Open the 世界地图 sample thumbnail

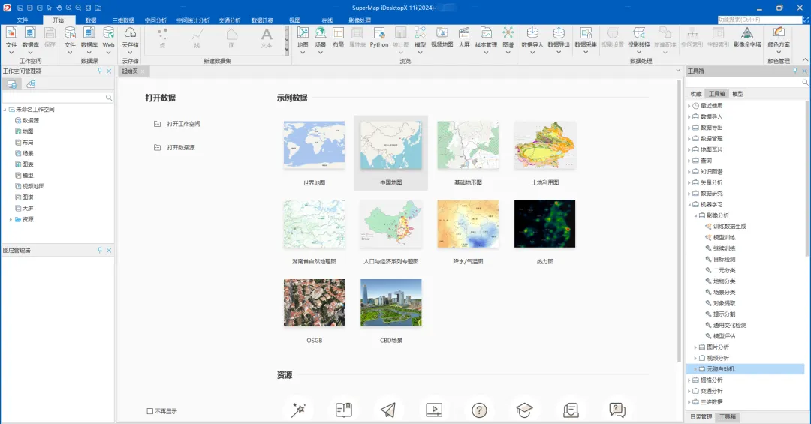tap(314, 146)
